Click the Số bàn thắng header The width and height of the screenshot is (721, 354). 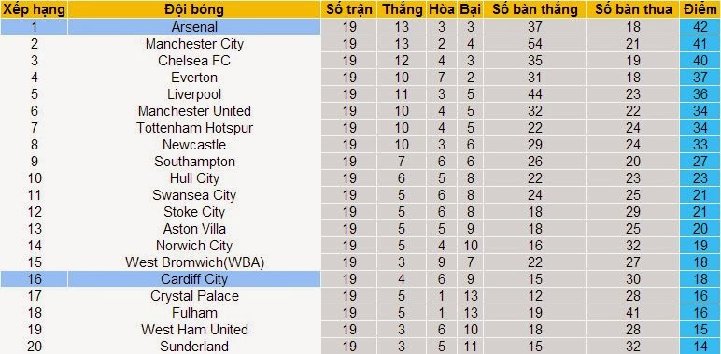pos(535,9)
